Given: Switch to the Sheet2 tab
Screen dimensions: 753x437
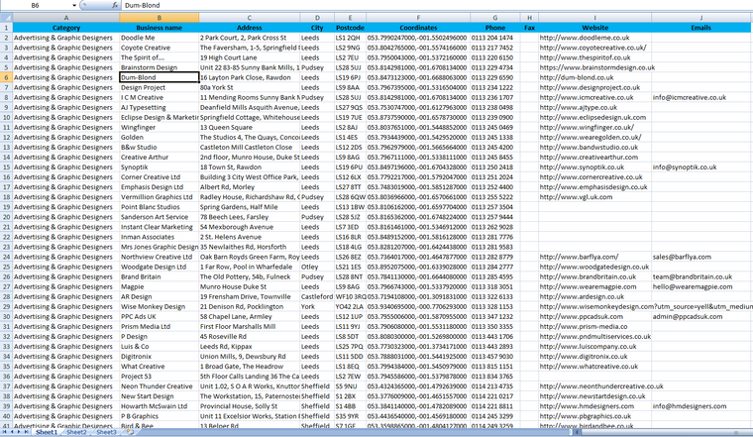Looking at the screenshot, I should (x=76, y=432).
